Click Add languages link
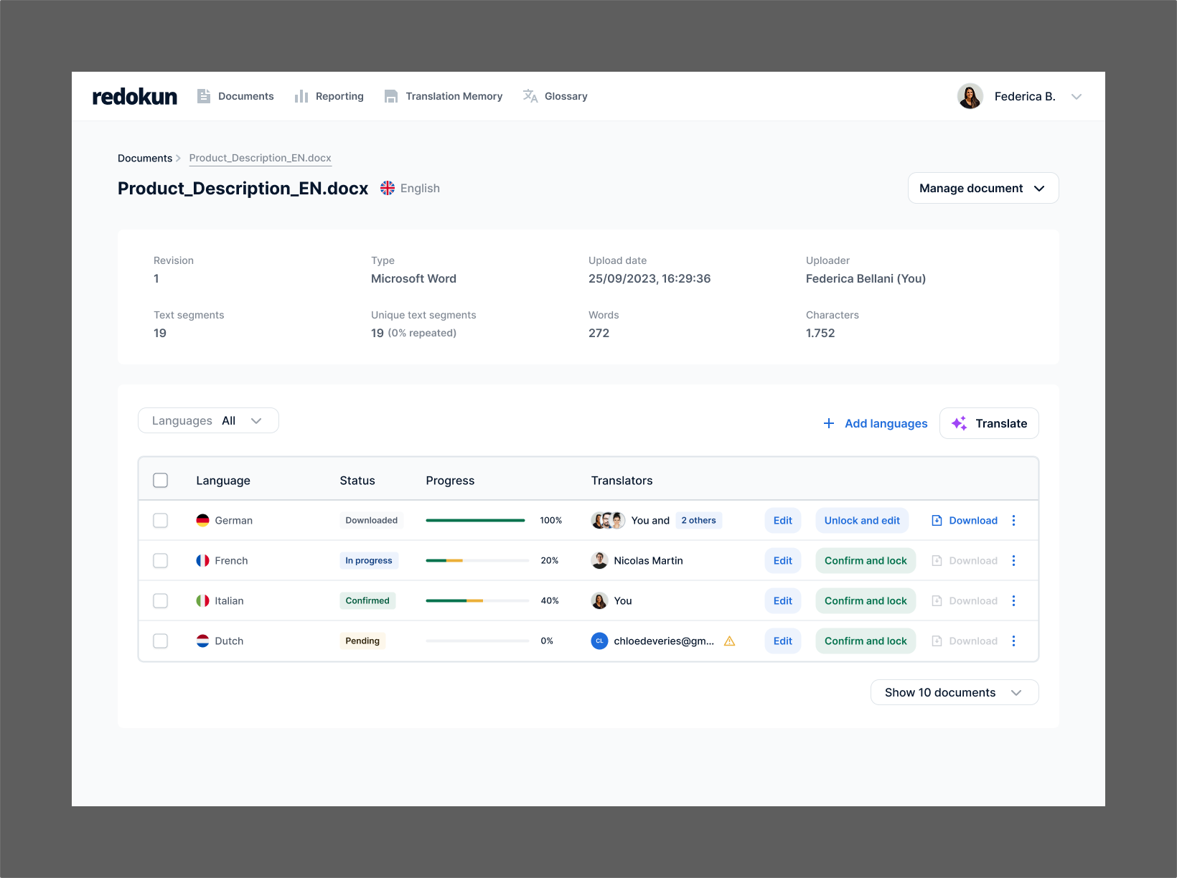1177x878 pixels. point(876,423)
